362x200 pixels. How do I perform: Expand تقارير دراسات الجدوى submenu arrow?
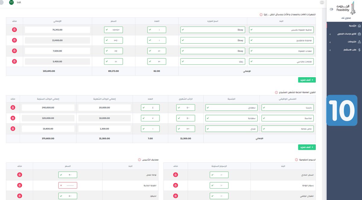click(x=330, y=34)
